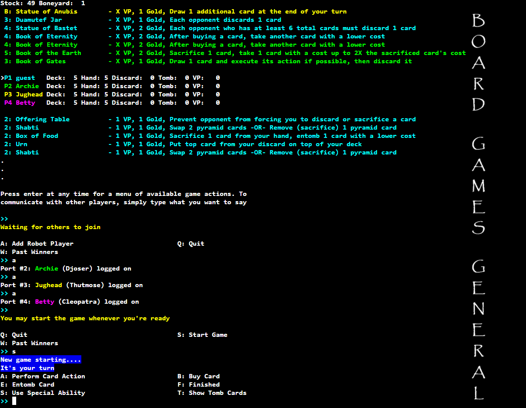Click the 'A: Add Robot Player' option
This screenshot has height=408, width=526.
[x=37, y=243]
